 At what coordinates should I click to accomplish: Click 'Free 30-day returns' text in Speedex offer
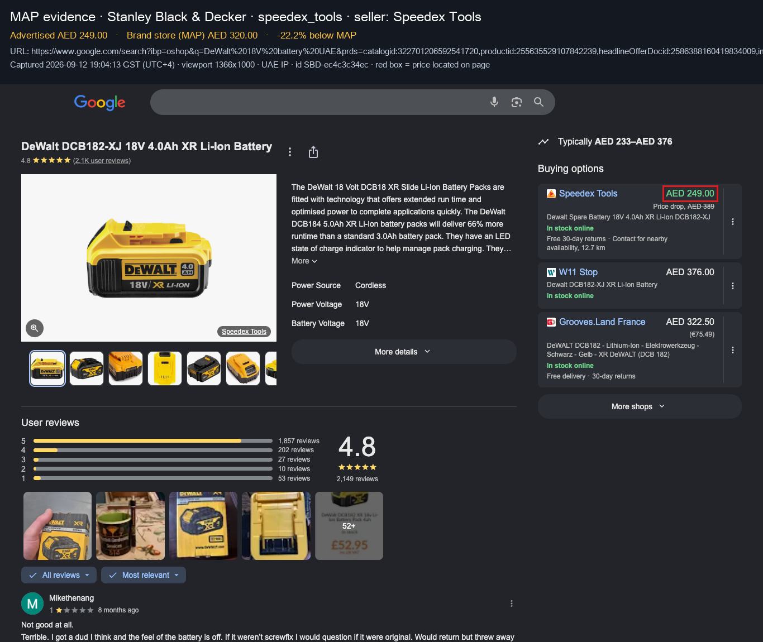pyautogui.click(x=576, y=239)
